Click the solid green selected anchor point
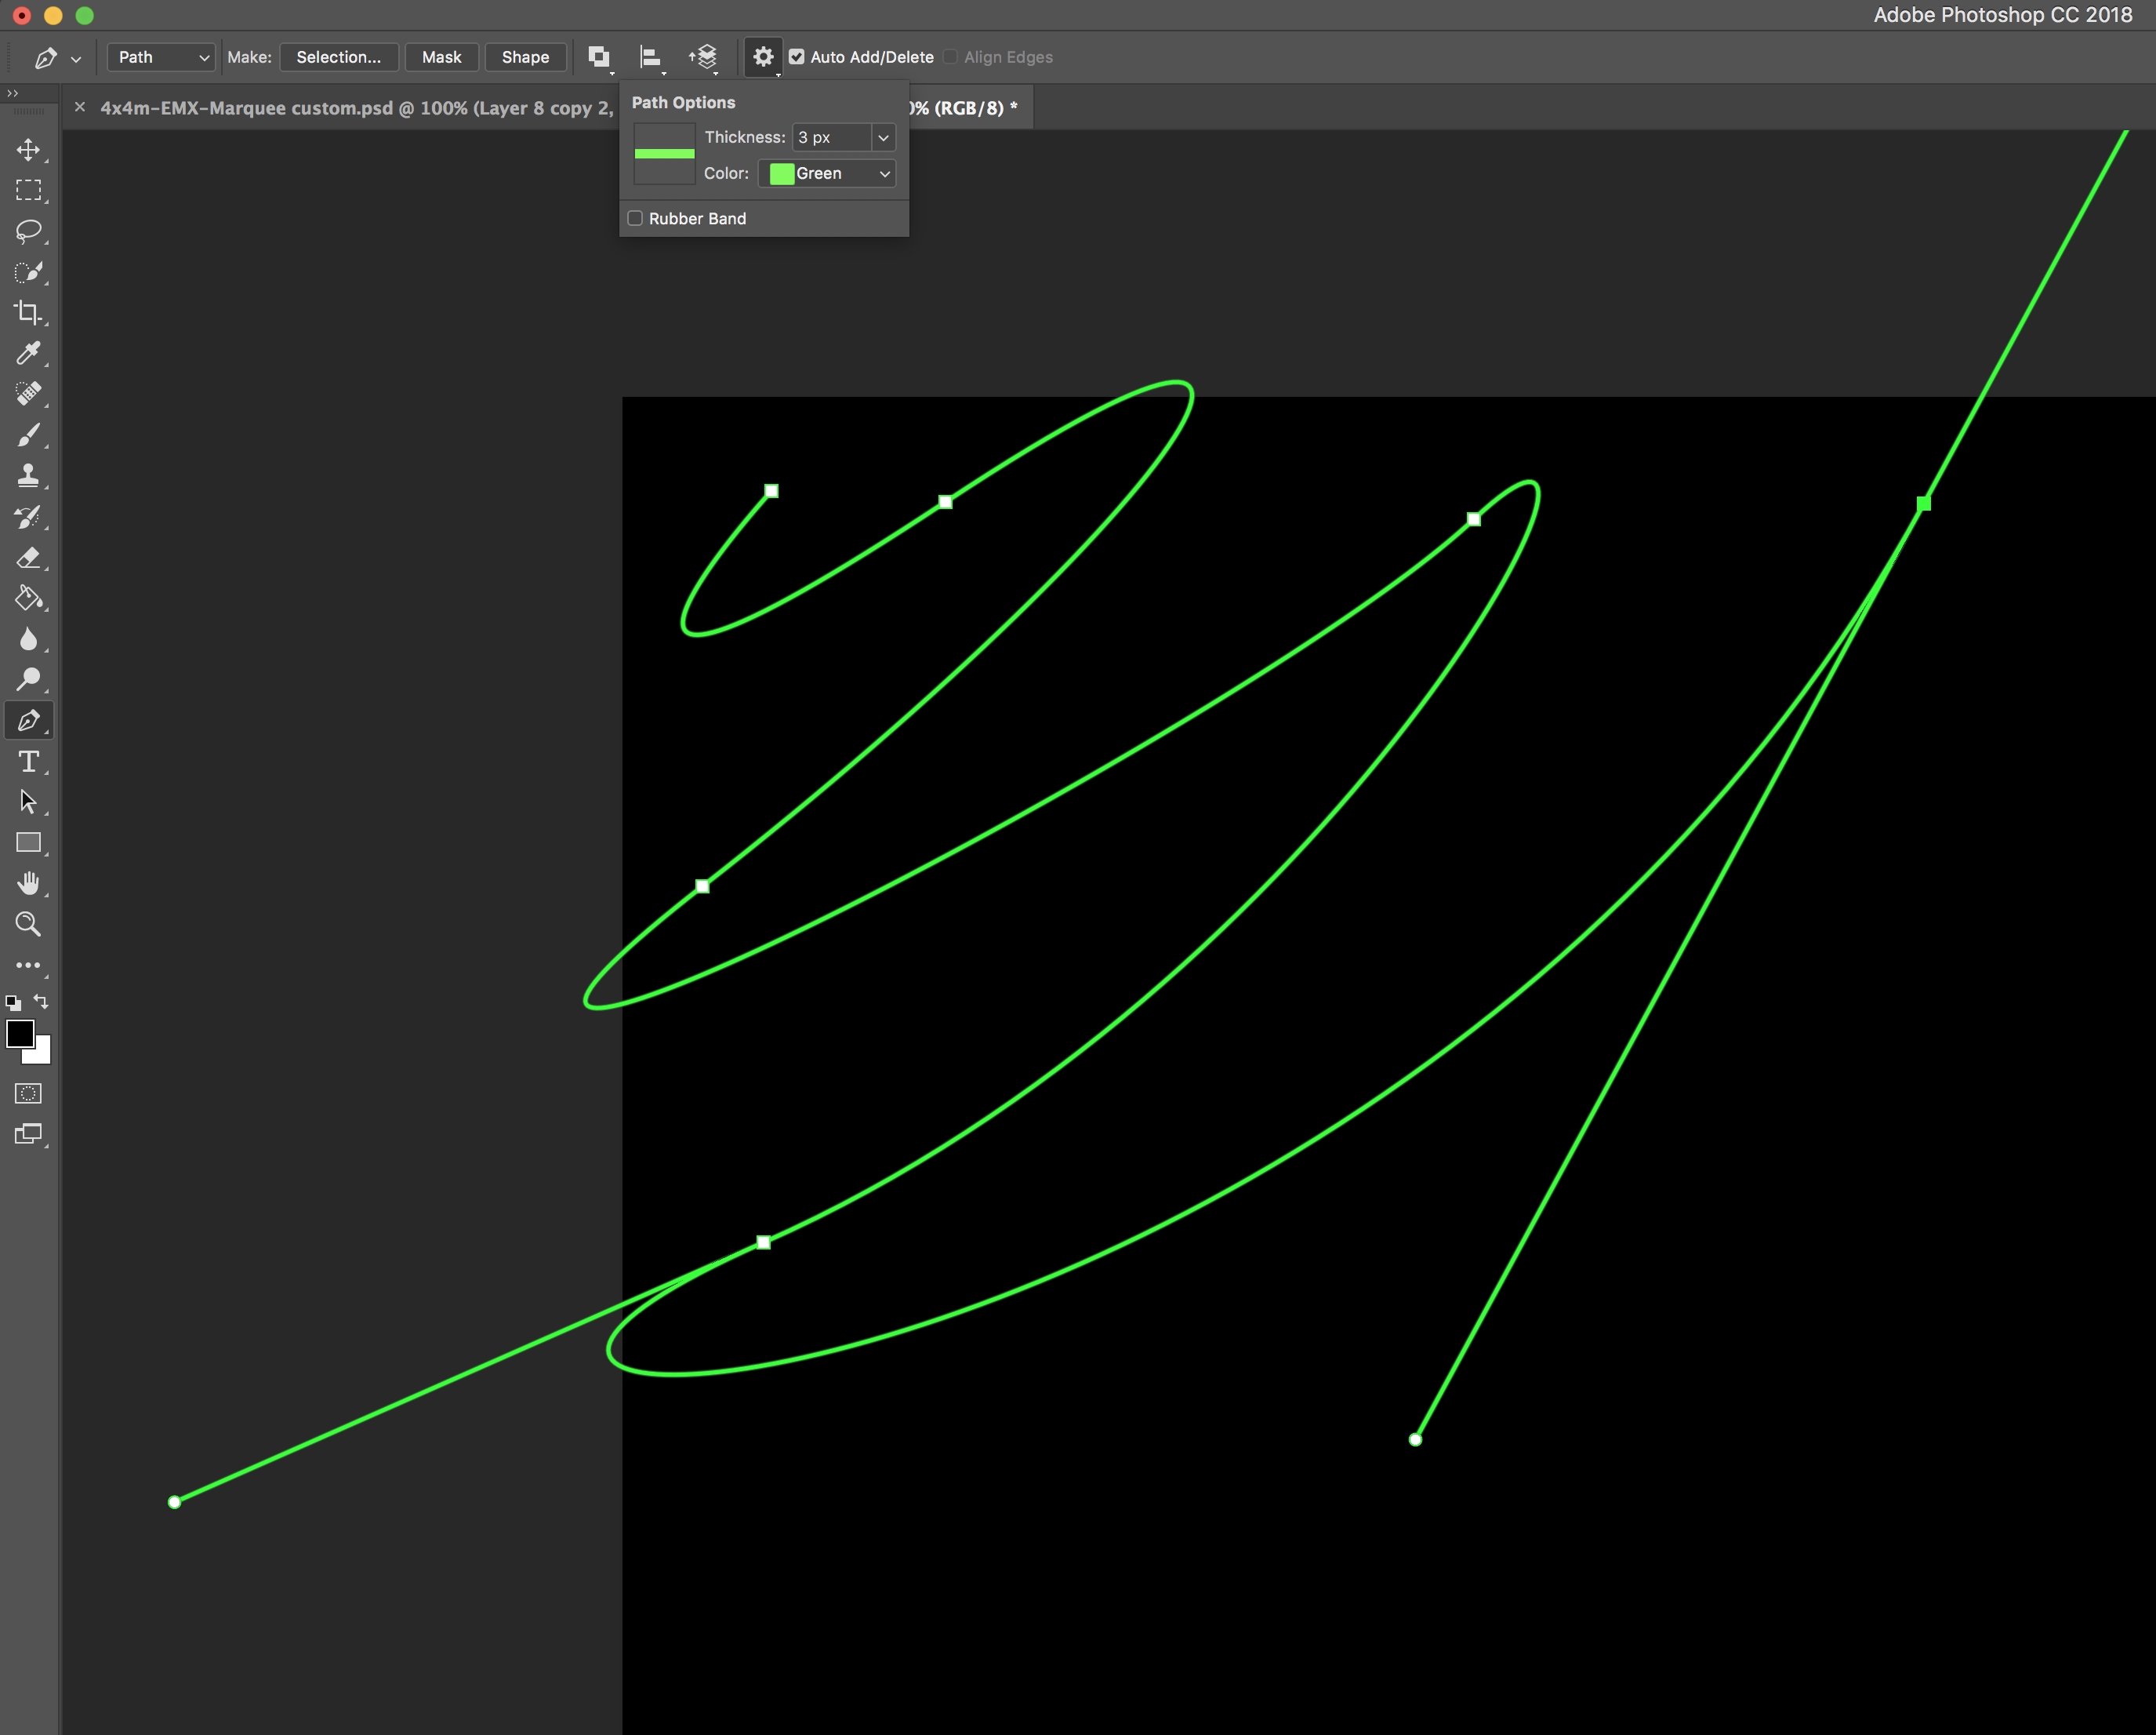The image size is (2156, 1735). click(1924, 504)
